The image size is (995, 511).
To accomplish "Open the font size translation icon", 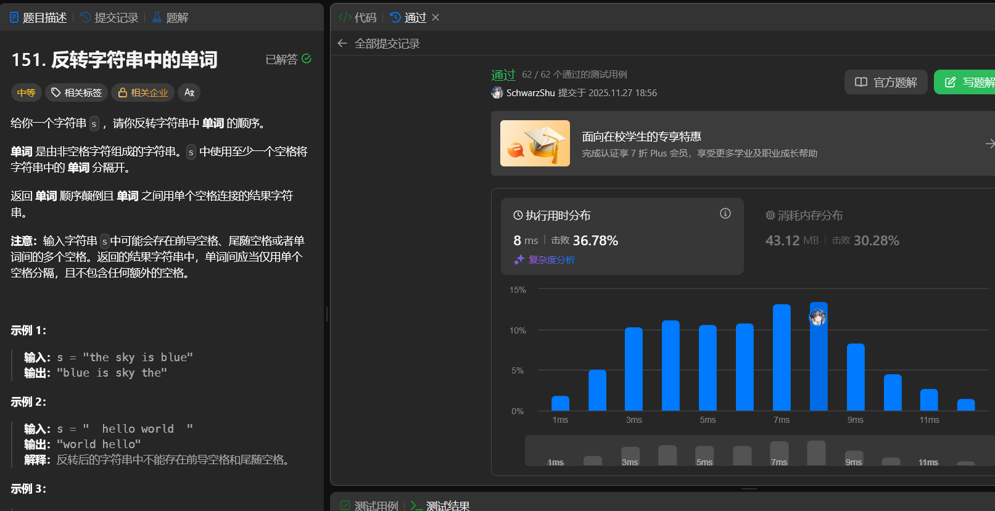I will point(189,92).
